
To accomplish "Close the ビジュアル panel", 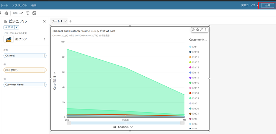I will pos(45,21).
